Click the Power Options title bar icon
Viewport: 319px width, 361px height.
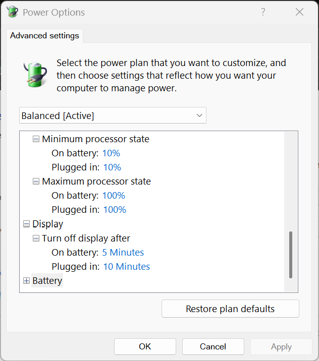click(x=13, y=12)
